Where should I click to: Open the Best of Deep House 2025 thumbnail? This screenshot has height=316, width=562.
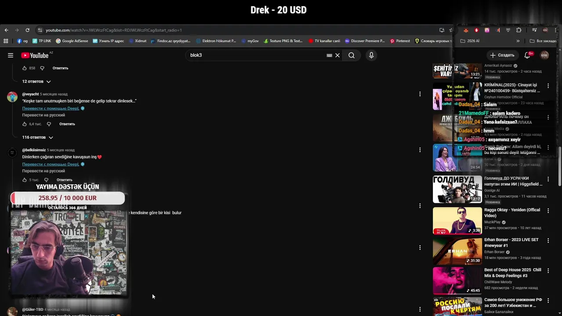458,281
